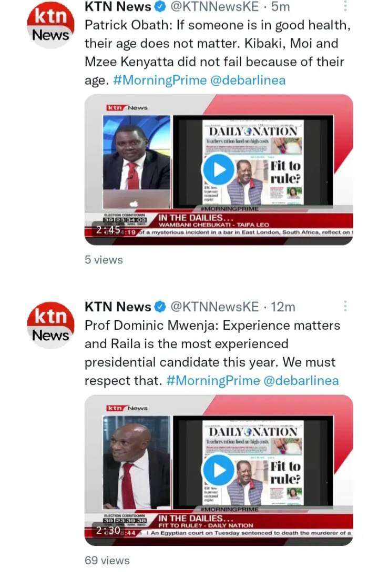Open KTN News avatar on first tweet
This screenshot has width=378, height=578.
(x=50, y=26)
